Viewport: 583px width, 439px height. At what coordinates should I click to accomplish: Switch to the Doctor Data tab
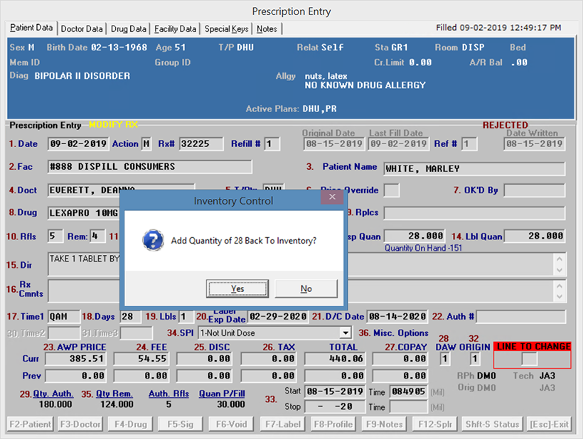point(82,29)
